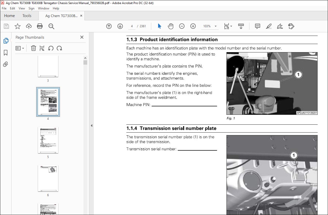Click heading 1.1.4 Transmission serial number plate
This screenshot has height=215, width=328.
[x=171, y=128]
